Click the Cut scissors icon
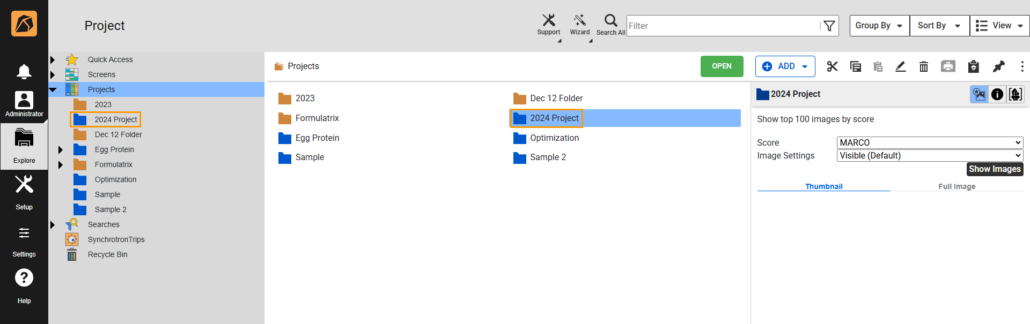The width and height of the screenshot is (1030, 324). pos(832,66)
